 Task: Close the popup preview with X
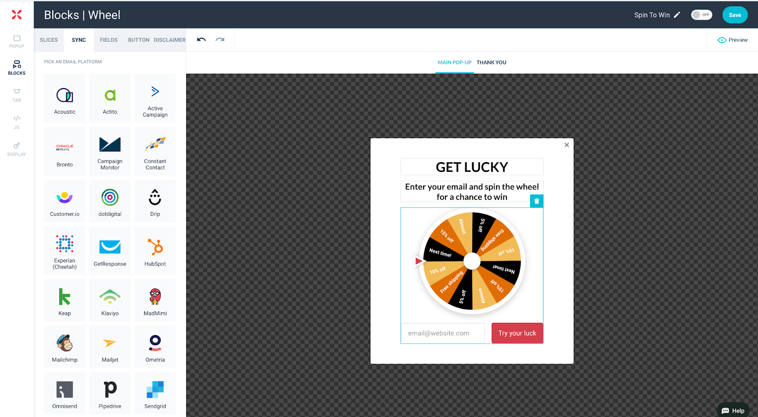pyautogui.click(x=567, y=145)
